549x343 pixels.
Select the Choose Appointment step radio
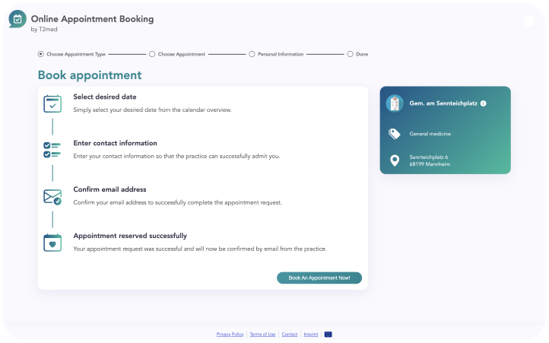[x=152, y=54]
